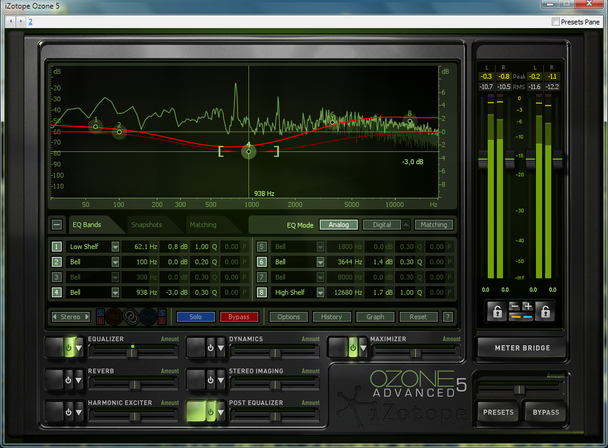
Task: Toggle EQ band 6 number box
Action: (262, 262)
